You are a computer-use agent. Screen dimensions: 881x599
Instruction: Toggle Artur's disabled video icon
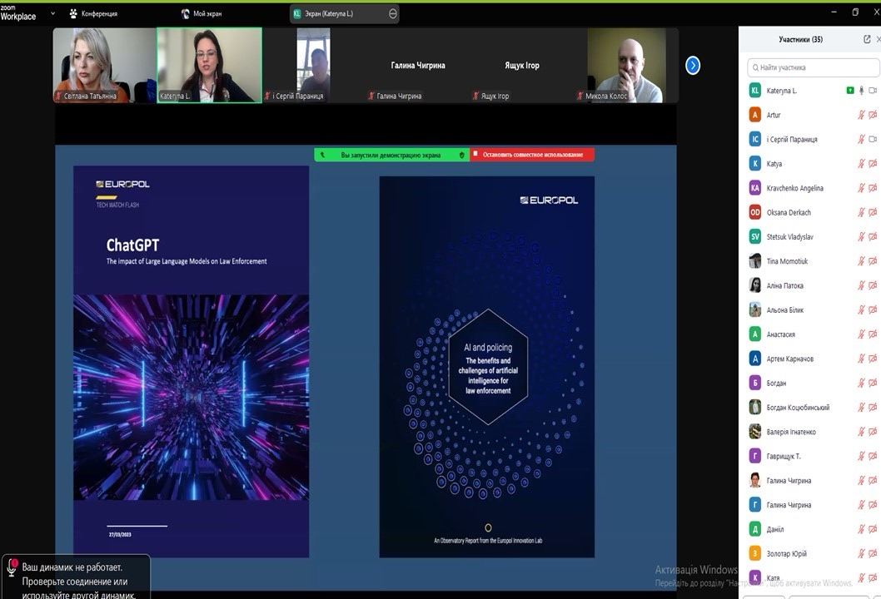tap(873, 115)
